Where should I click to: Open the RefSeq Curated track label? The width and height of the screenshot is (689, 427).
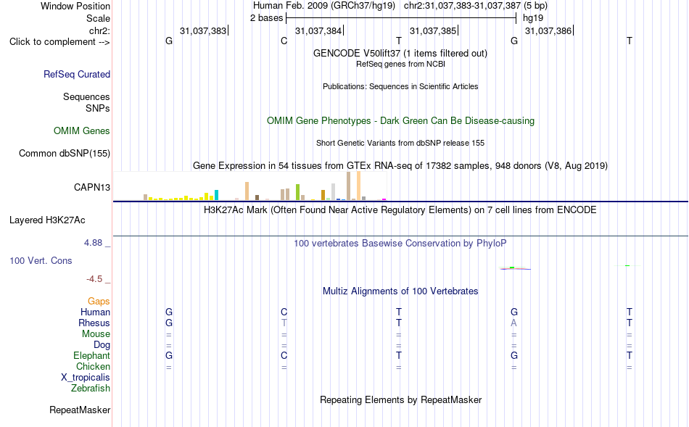(x=77, y=74)
